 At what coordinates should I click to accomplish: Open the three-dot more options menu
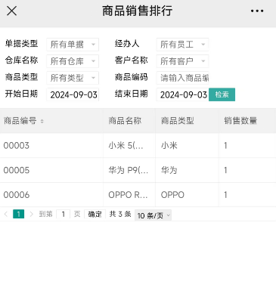tap(257, 11)
